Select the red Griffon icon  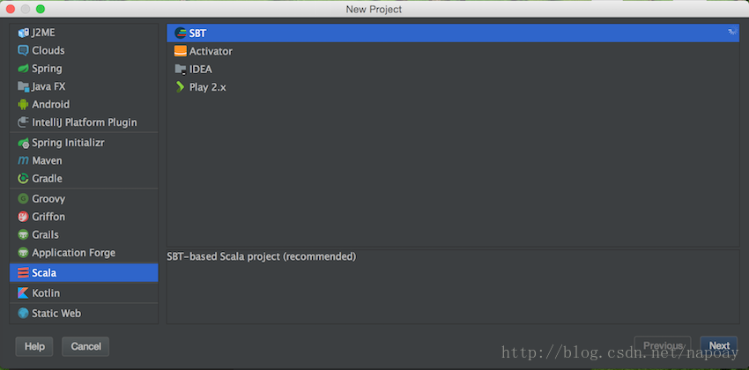tap(23, 217)
